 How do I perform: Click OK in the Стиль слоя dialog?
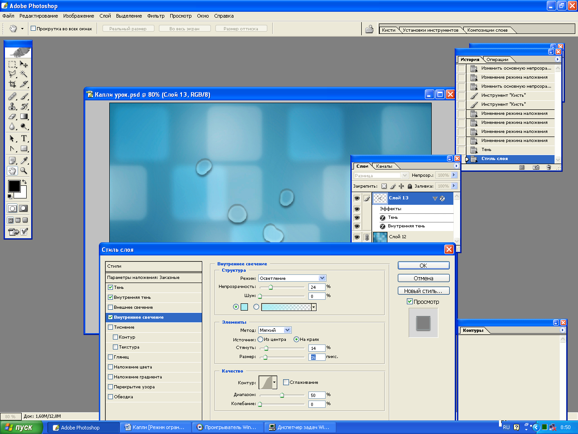pos(424,265)
